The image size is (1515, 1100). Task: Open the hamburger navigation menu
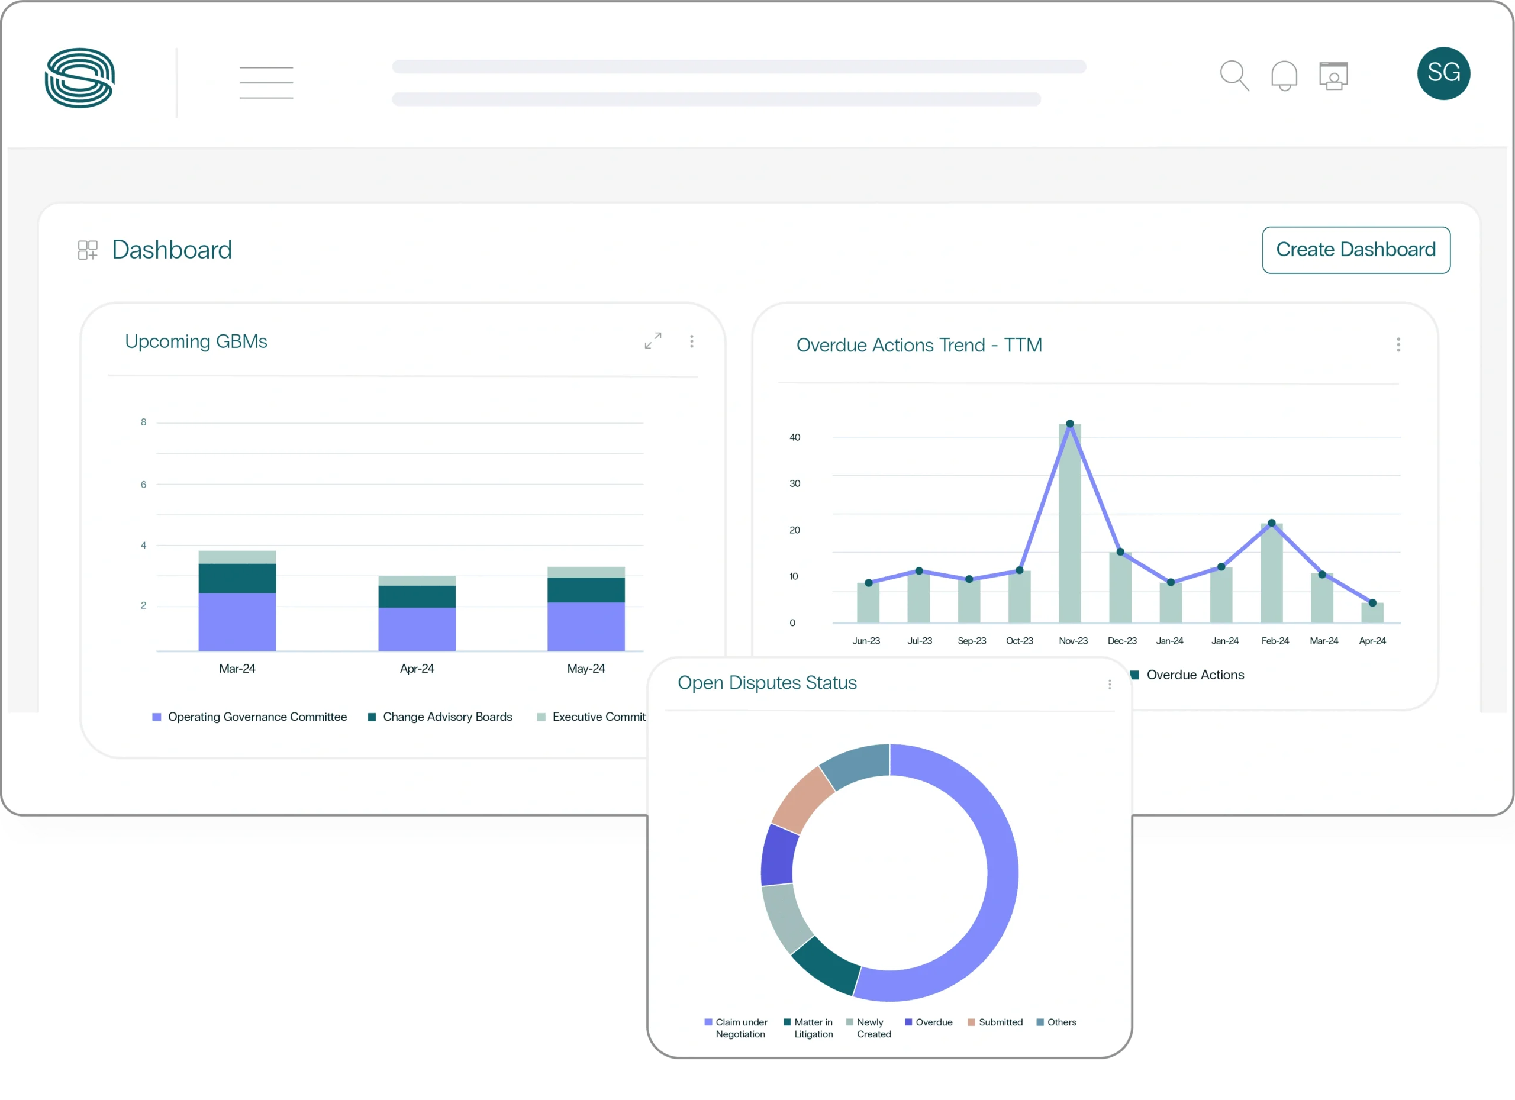coord(266,83)
